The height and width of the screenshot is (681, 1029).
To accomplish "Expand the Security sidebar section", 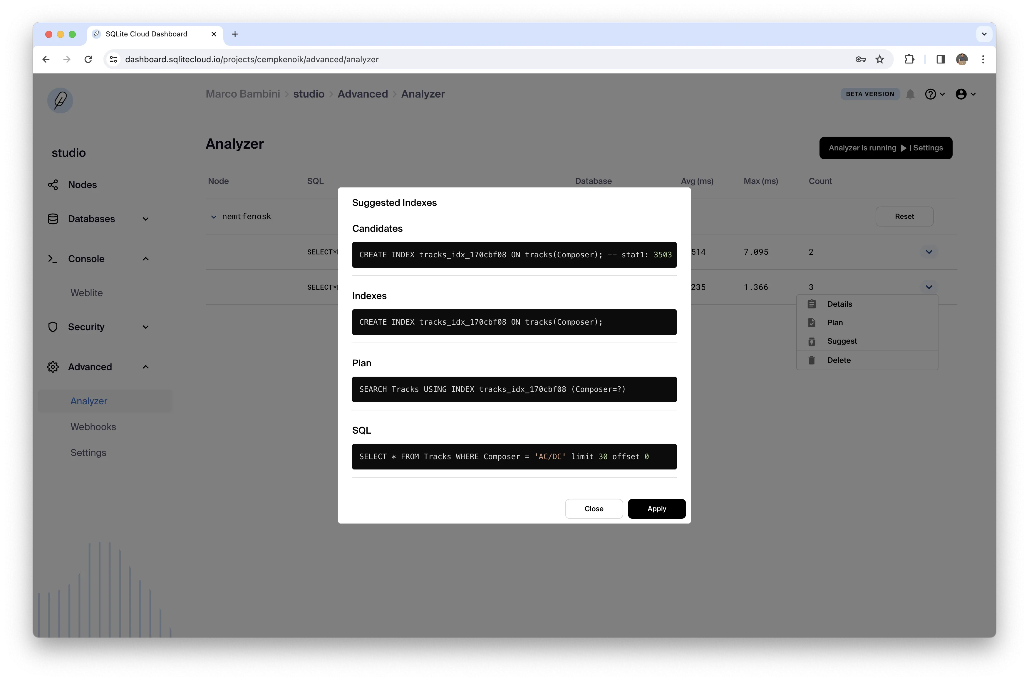I will [145, 327].
